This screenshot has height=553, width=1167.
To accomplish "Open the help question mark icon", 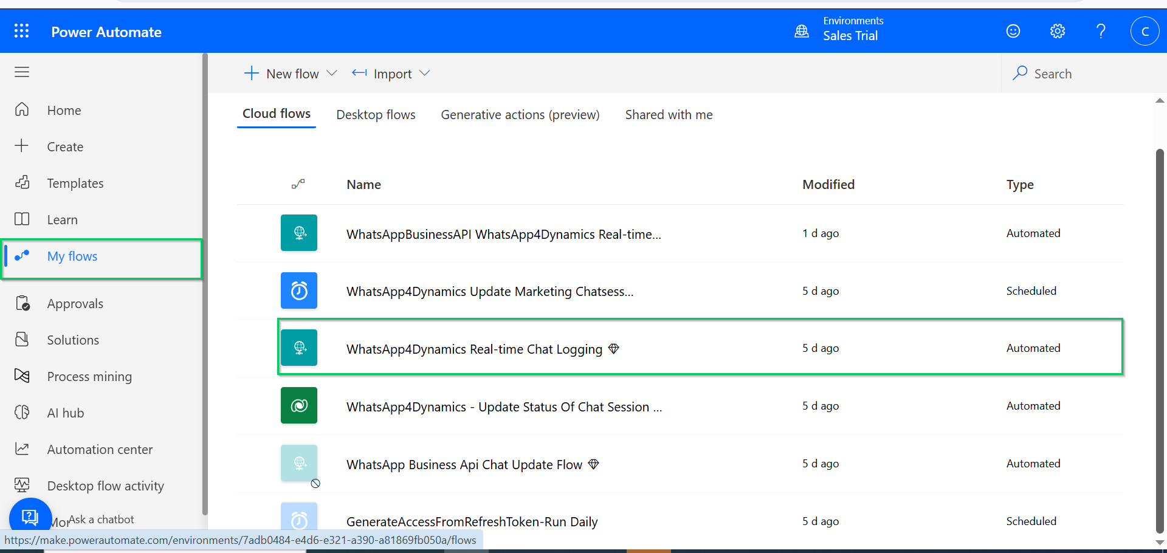I will coord(1101,31).
